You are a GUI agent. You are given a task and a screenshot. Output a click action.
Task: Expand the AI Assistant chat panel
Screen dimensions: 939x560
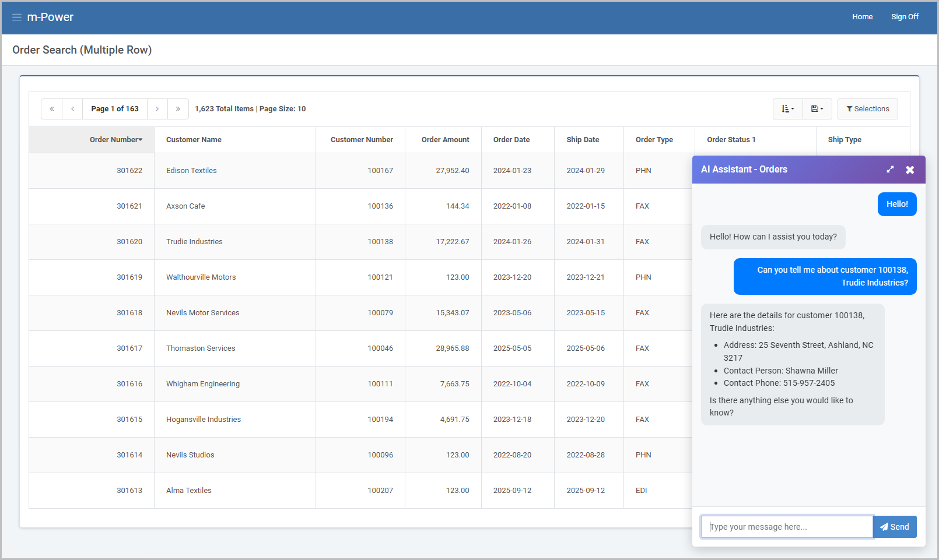pyautogui.click(x=890, y=170)
